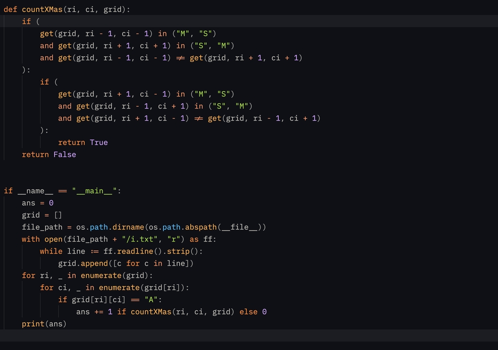Click the print(ans) call at the bottom
498x350 pixels.
click(x=44, y=324)
